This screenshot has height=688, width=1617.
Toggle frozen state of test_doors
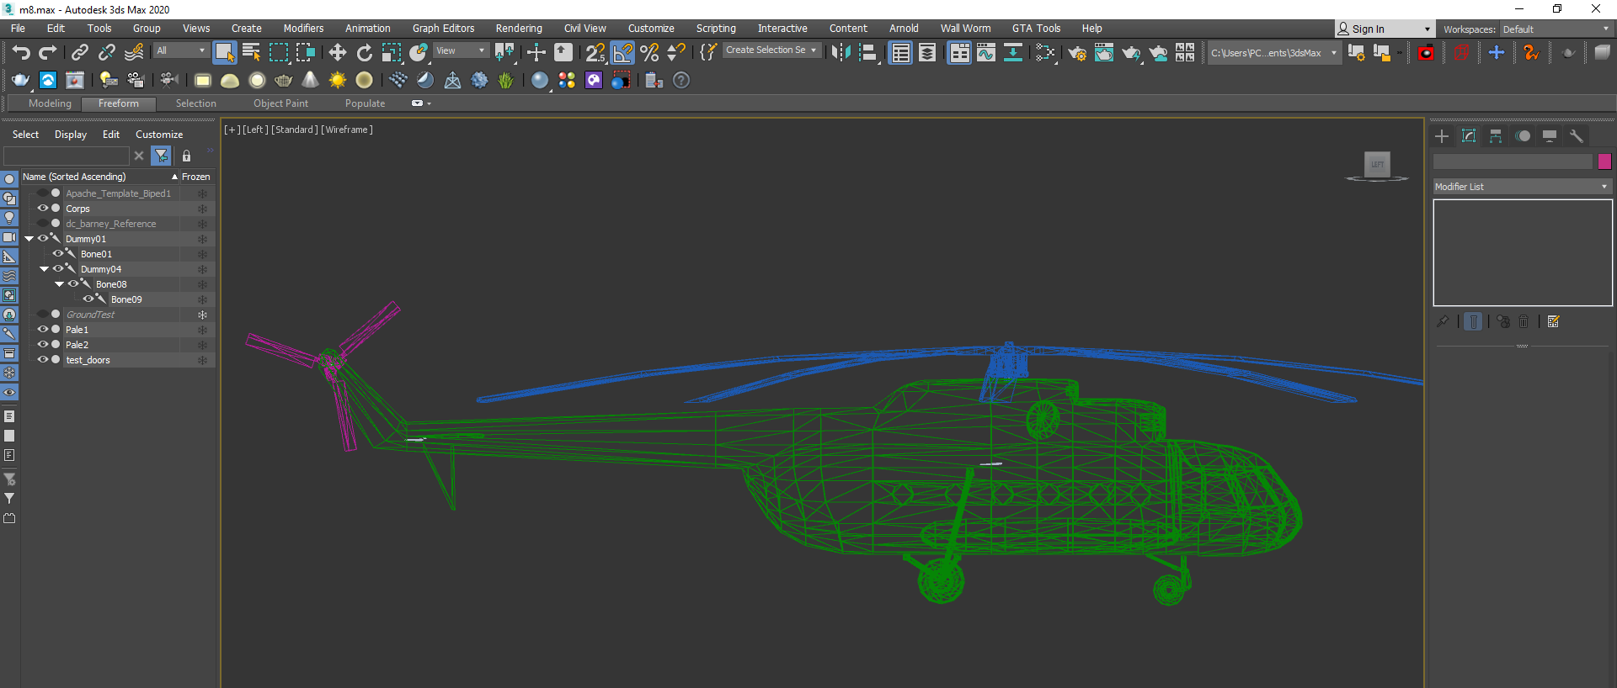(202, 360)
